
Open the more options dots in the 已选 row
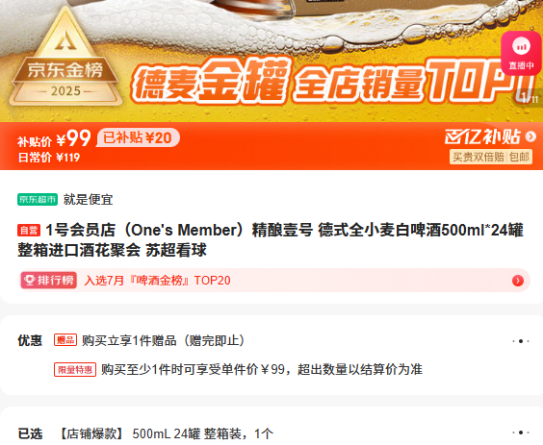point(521,433)
